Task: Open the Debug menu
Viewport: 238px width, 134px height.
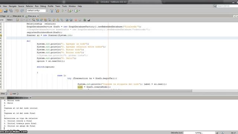Action: click(43, 6)
